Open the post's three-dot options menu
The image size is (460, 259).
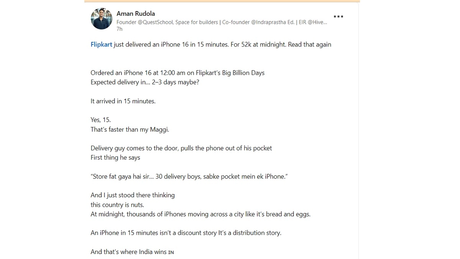click(x=338, y=17)
